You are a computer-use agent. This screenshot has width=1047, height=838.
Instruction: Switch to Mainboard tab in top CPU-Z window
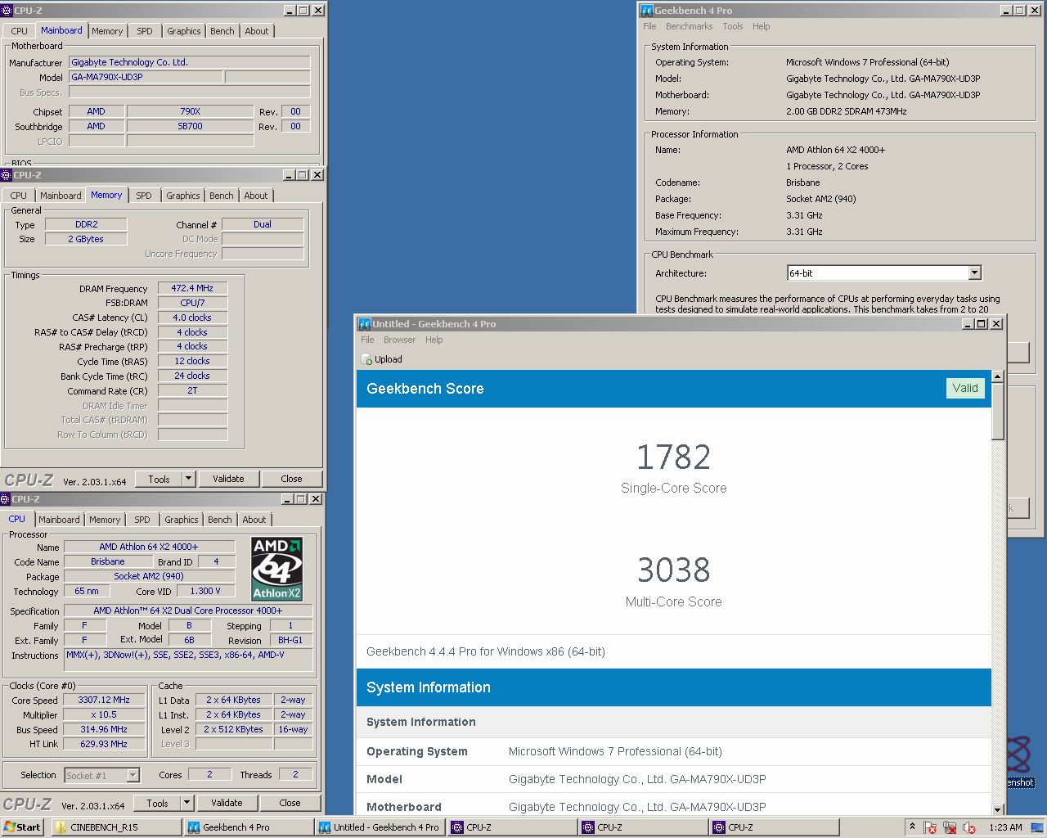click(61, 30)
